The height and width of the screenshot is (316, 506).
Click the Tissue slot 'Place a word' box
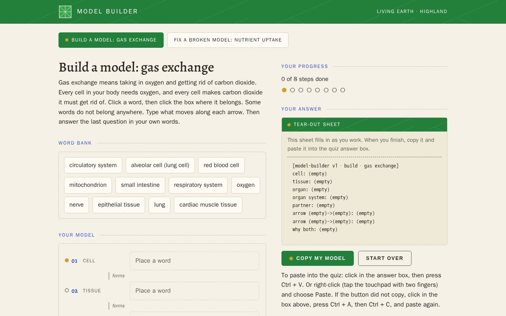click(x=194, y=291)
